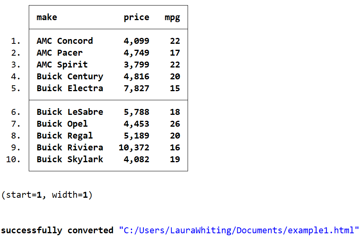
Task: Select the 'mpg' column header
Action: [x=172, y=18]
